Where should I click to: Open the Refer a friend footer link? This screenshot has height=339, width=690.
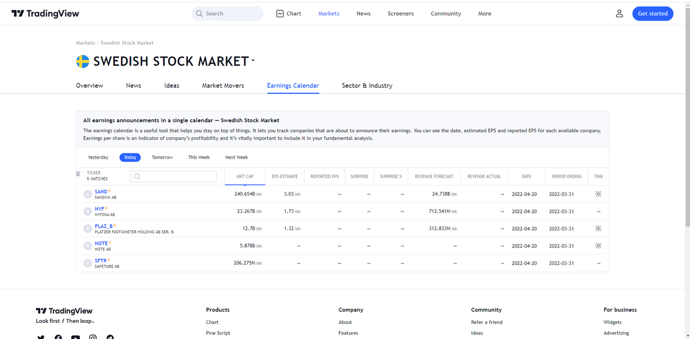click(x=486, y=322)
